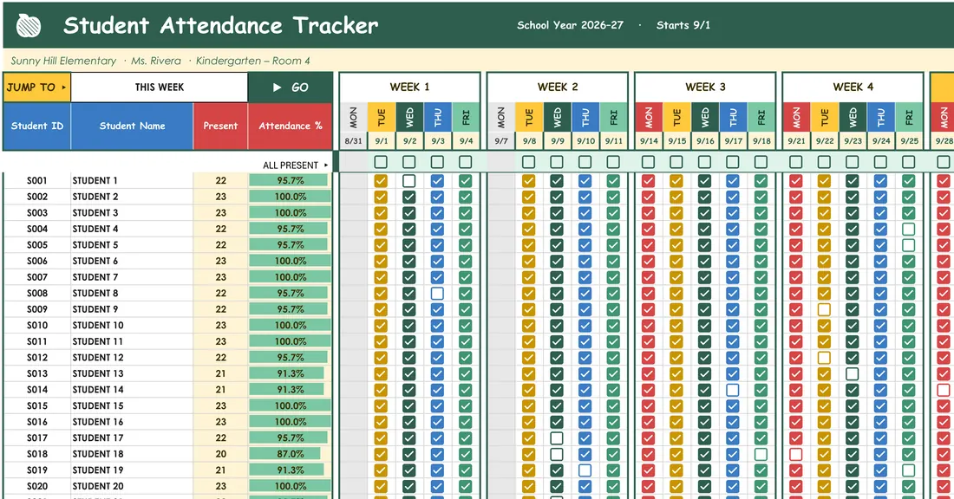The image size is (954, 499).
Task: Toggle all-present checkbox for 9/1
Action: click(x=381, y=162)
